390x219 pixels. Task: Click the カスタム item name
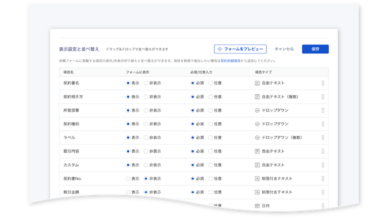click(x=71, y=165)
